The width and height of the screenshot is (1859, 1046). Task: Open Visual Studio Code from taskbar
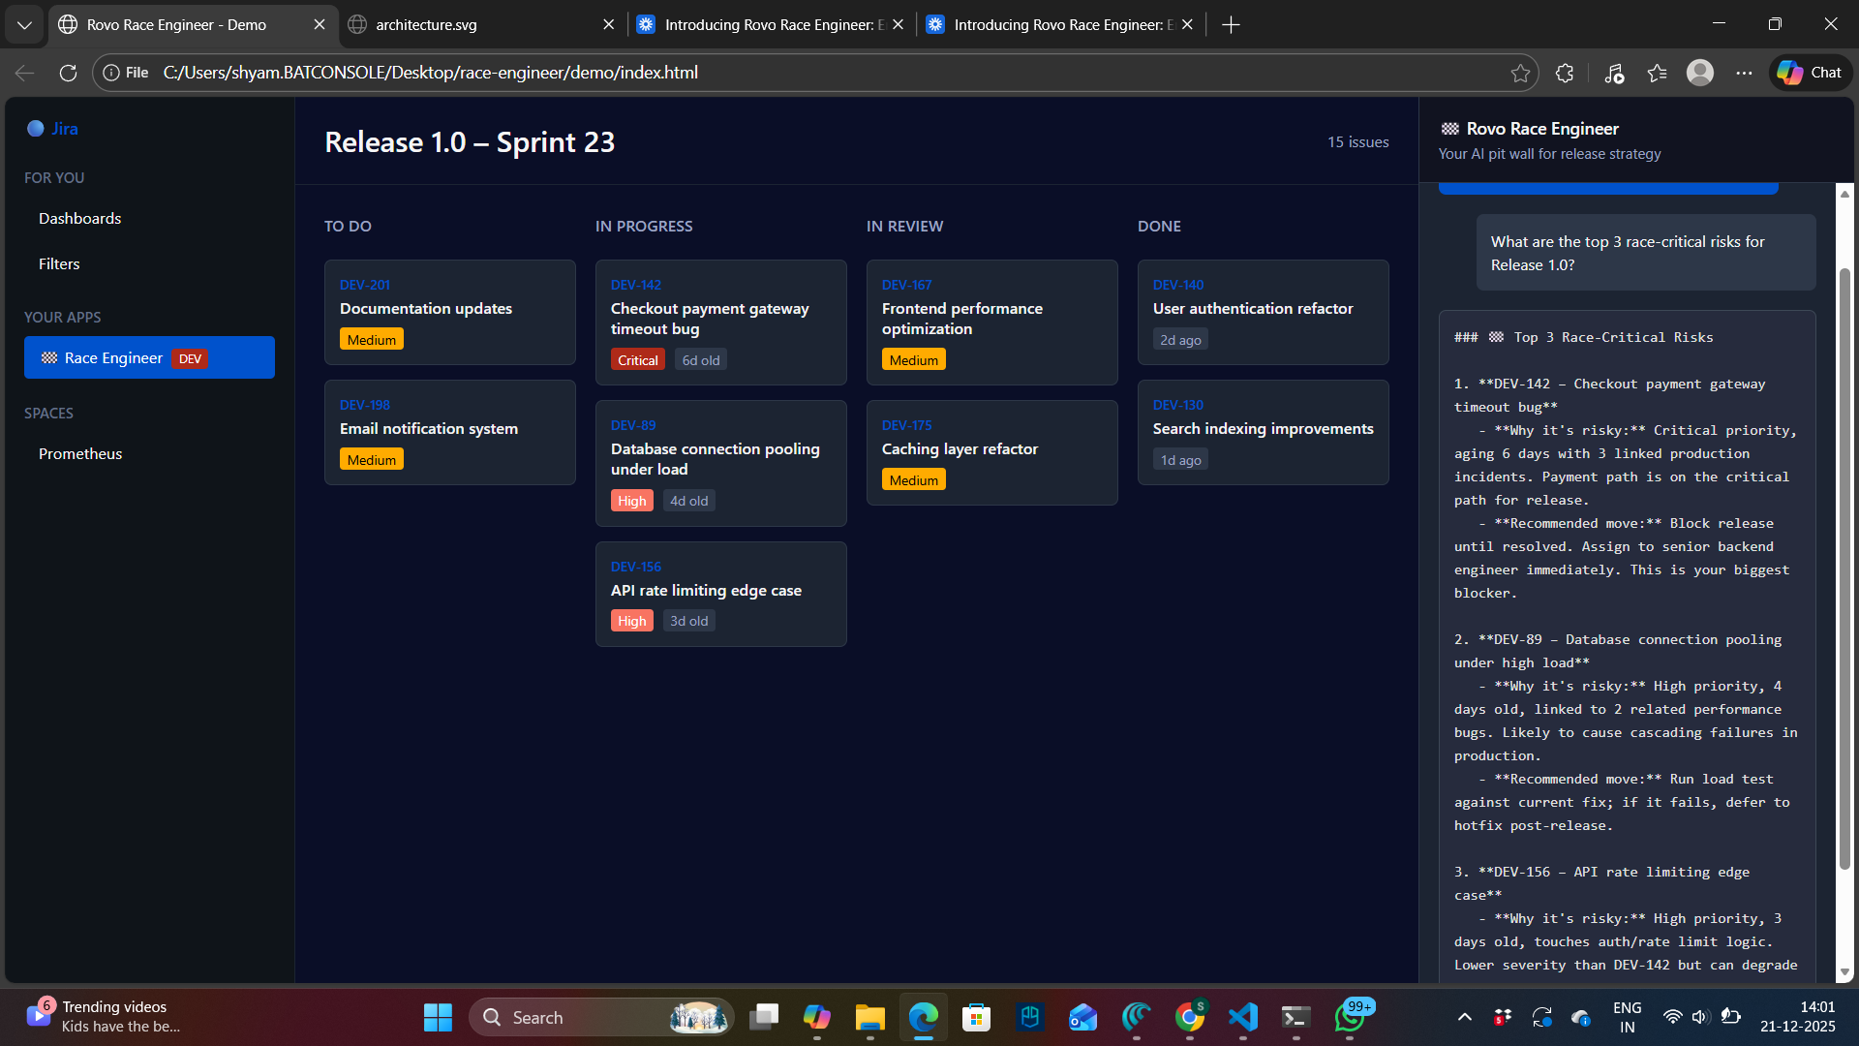1242,1017
